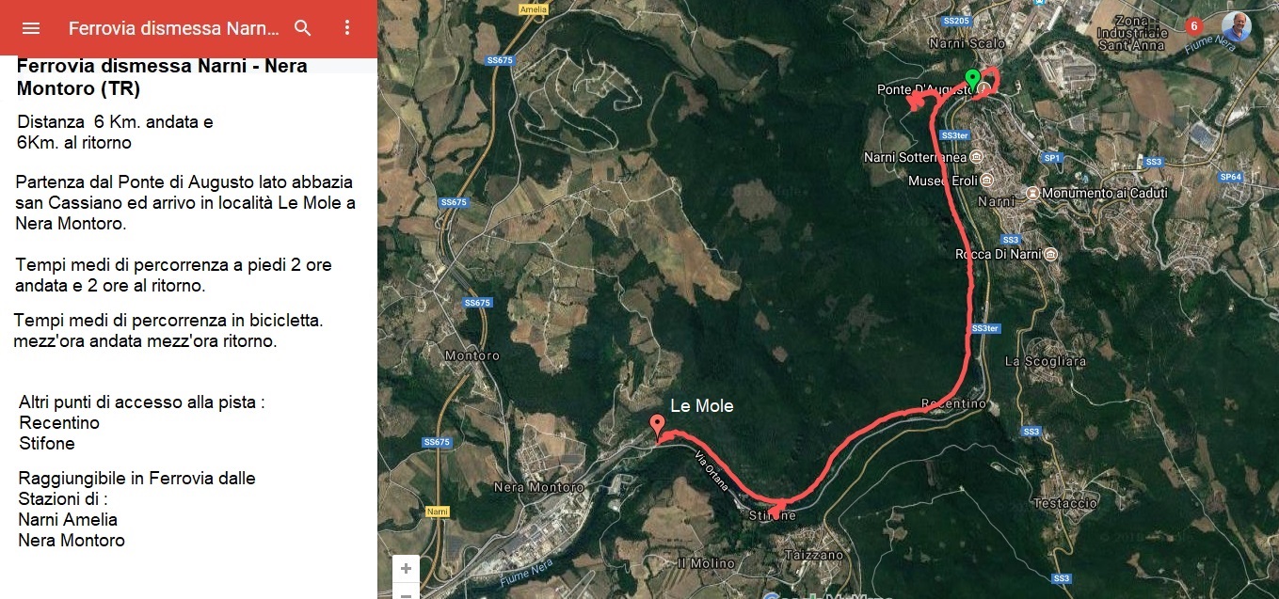
Task: Click the map title Ferrovia dismessa Narni
Action: click(x=174, y=28)
